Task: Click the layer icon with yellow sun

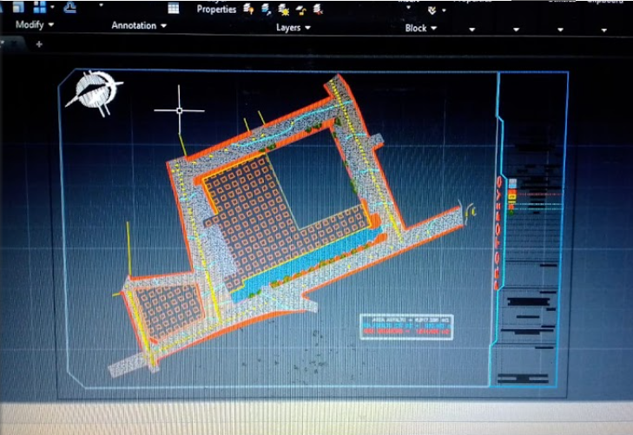Action: 283,10
